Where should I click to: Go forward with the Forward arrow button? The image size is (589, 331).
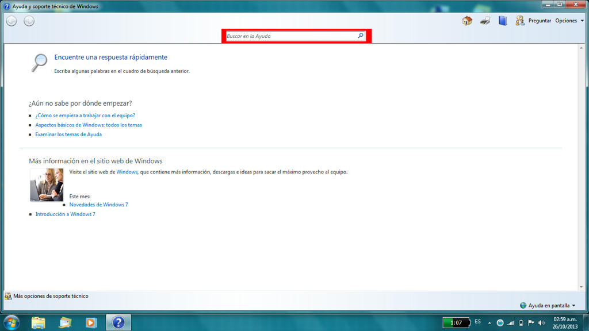(29, 21)
